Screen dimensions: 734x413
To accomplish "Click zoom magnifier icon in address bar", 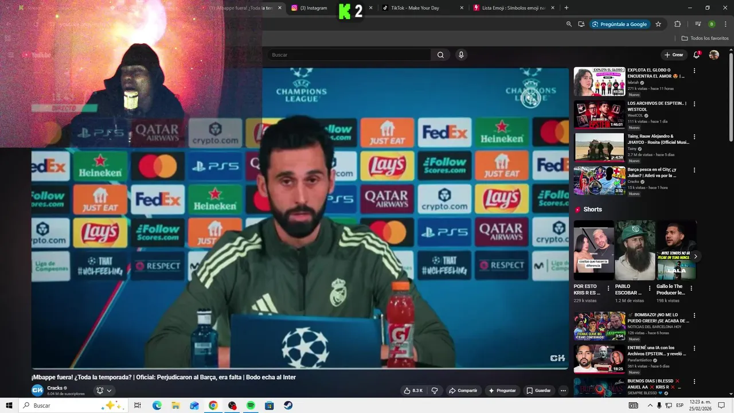I will [569, 24].
